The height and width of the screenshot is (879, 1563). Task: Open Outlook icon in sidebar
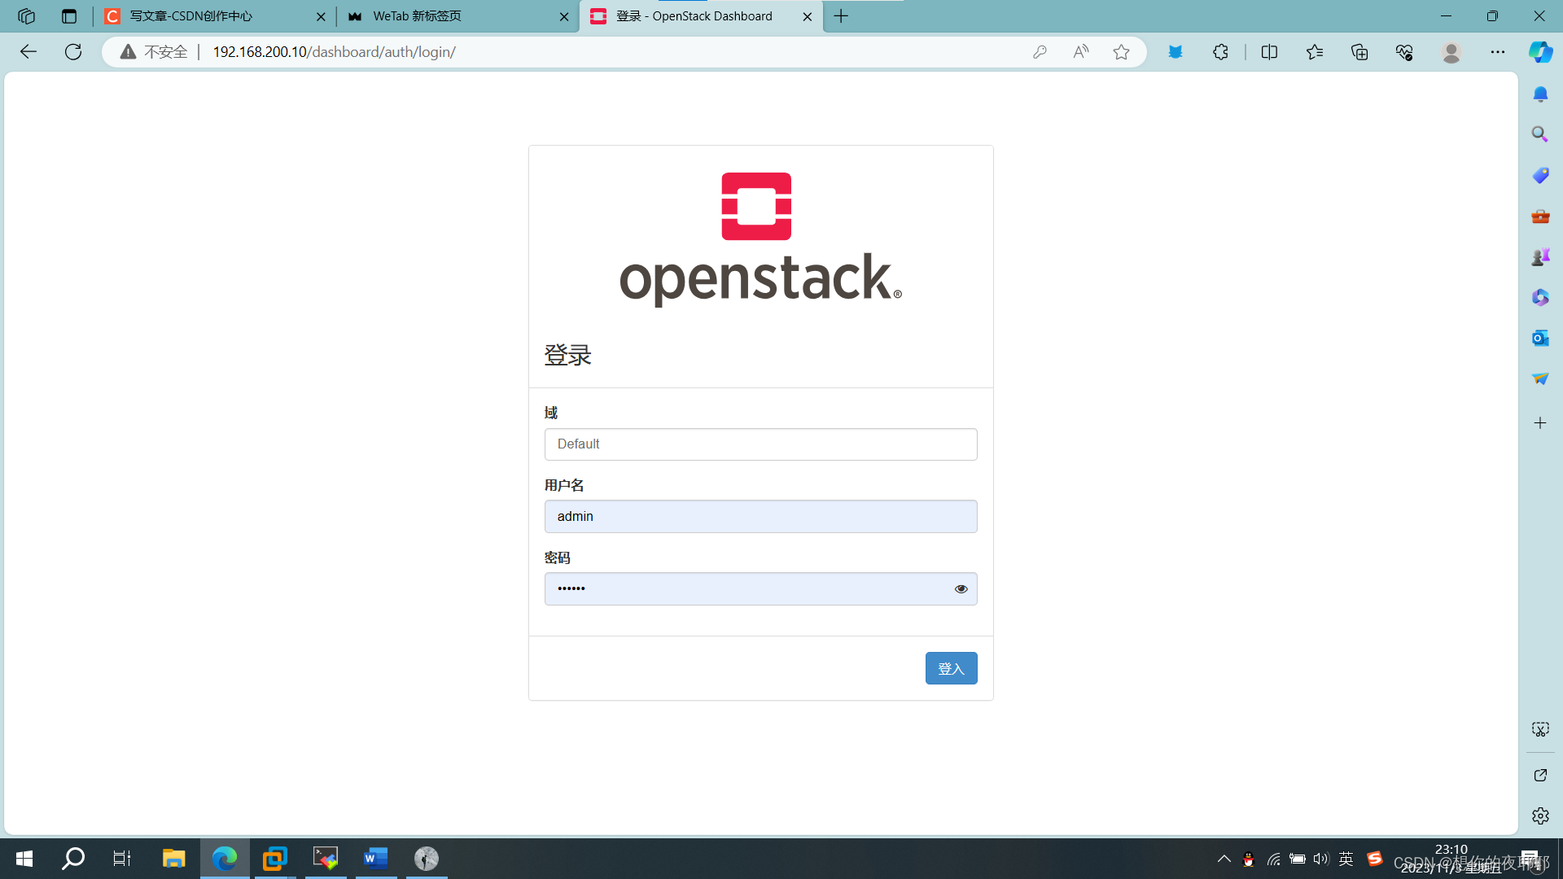[1540, 338]
